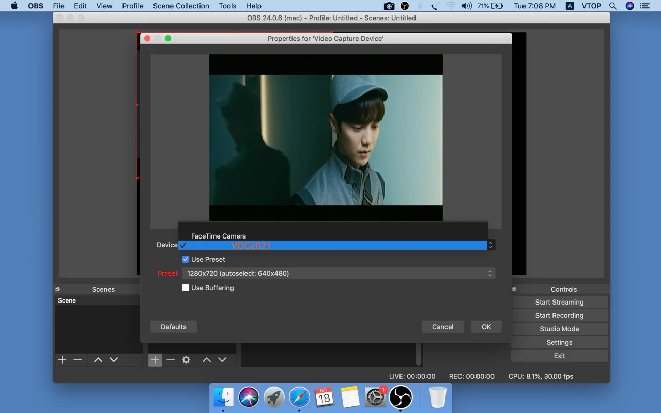Open Finder from the Dock
This screenshot has height=413, width=661.
click(x=223, y=398)
